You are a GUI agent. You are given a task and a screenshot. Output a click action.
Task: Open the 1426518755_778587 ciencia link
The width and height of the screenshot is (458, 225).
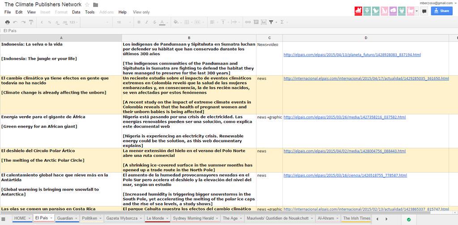[345, 175]
